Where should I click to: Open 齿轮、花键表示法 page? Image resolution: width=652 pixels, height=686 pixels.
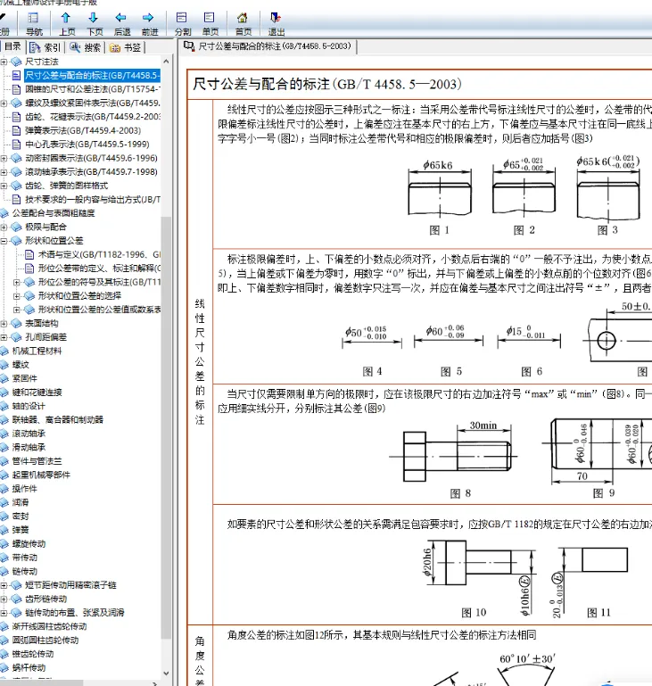[x=93, y=117]
